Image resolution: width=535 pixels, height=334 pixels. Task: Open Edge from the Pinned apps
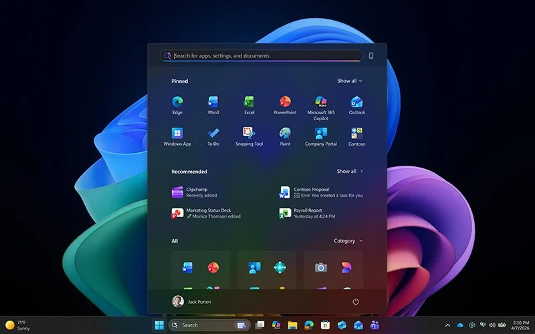click(177, 106)
